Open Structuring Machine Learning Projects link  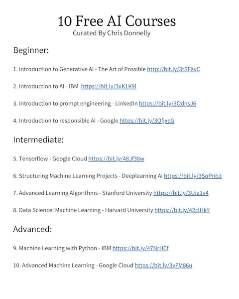click(193, 176)
